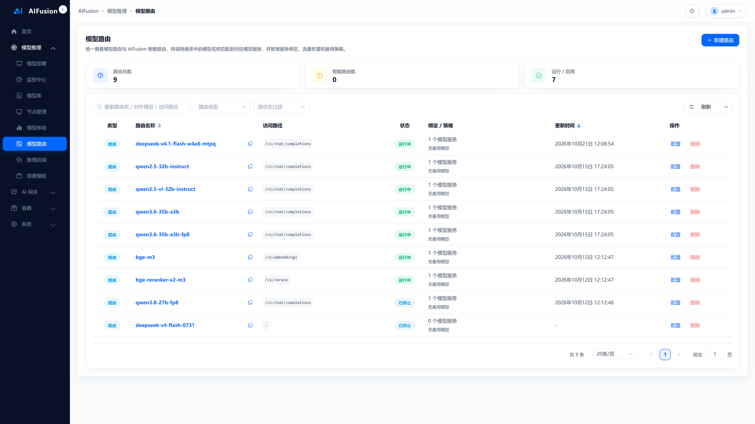Viewport: 755px width, 424px height.
Task: Copy the qwen3.6-35b-a3b route name
Action: point(250,212)
